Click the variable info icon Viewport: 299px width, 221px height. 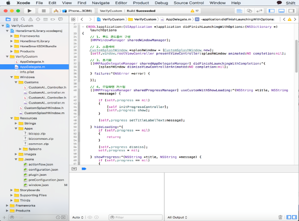click(97, 217)
